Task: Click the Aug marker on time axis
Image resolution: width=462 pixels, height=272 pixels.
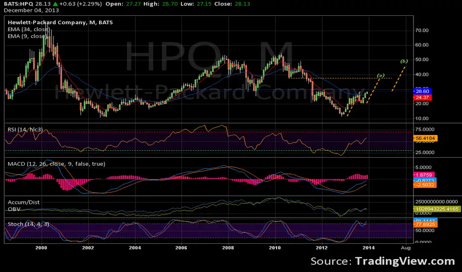Action: (x=405, y=248)
